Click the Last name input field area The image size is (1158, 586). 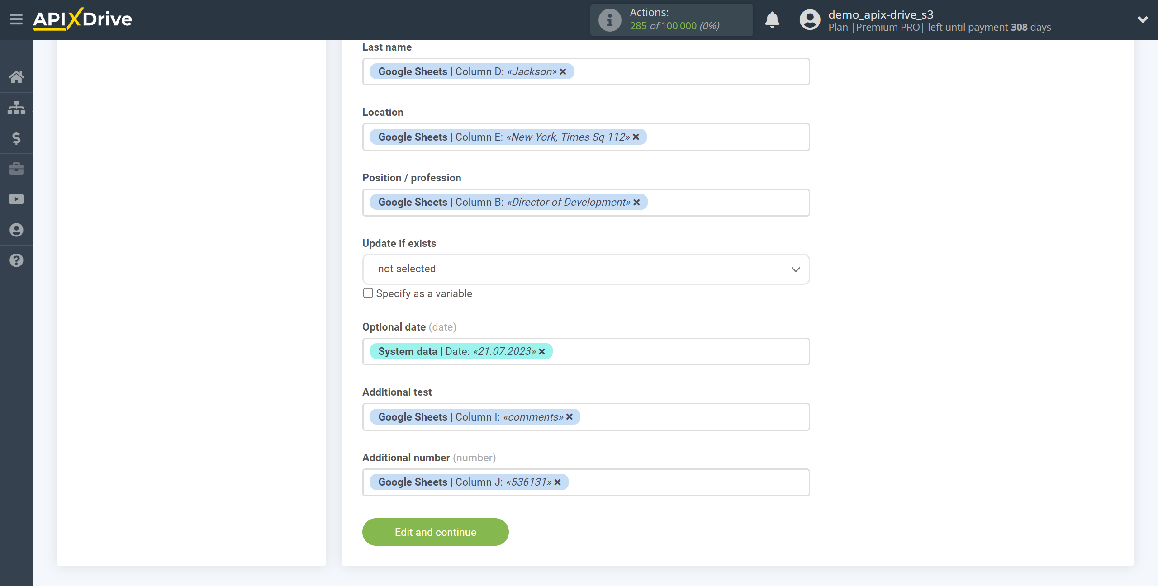[585, 71]
